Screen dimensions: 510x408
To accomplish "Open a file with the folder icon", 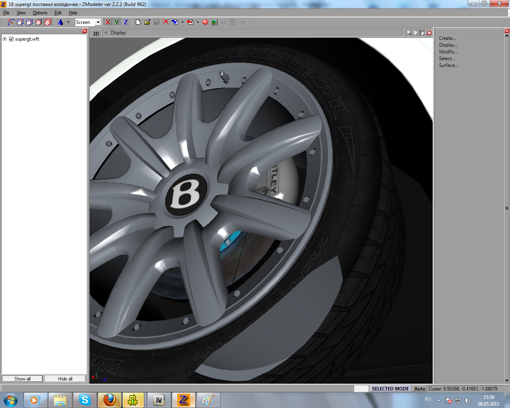I will click(147, 22).
